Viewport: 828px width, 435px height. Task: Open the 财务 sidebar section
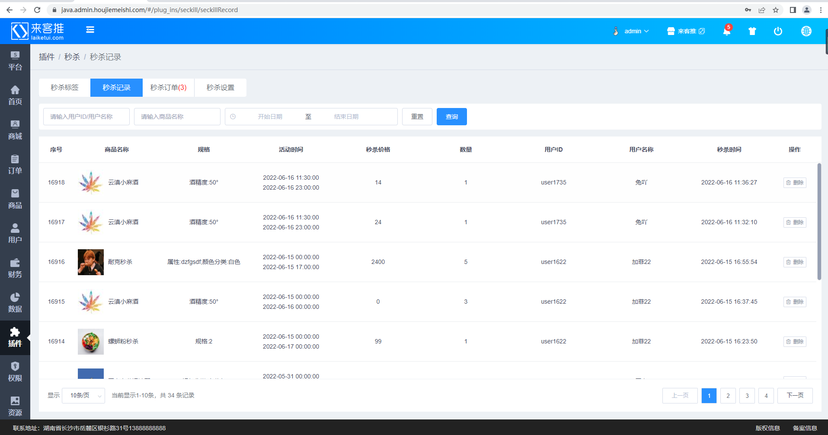coord(15,268)
